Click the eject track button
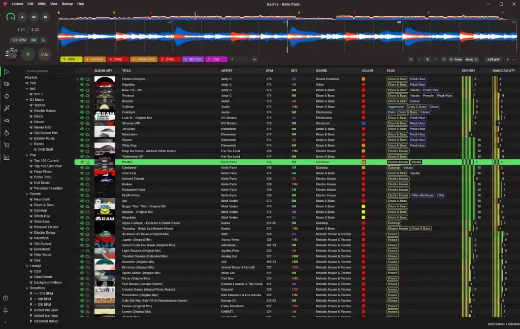Viewport: 520px width, 329px height. [x=22, y=17]
